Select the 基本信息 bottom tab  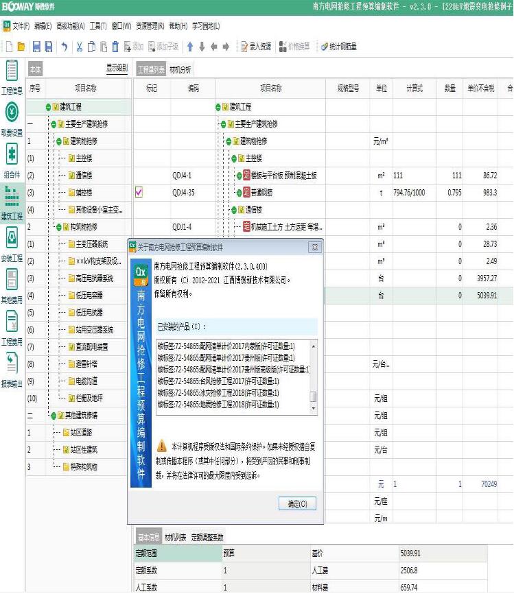(x=149, y=538)
